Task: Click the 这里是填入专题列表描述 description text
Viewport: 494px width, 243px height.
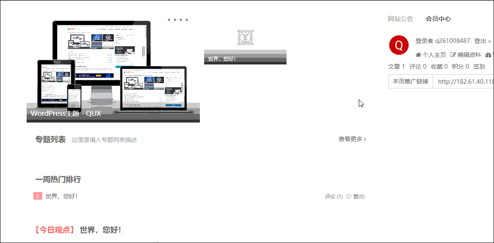Action: click(x=104, y=140)
